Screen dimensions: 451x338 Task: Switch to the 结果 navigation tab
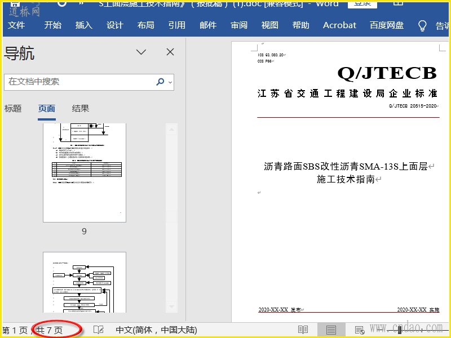click(81, 109)
